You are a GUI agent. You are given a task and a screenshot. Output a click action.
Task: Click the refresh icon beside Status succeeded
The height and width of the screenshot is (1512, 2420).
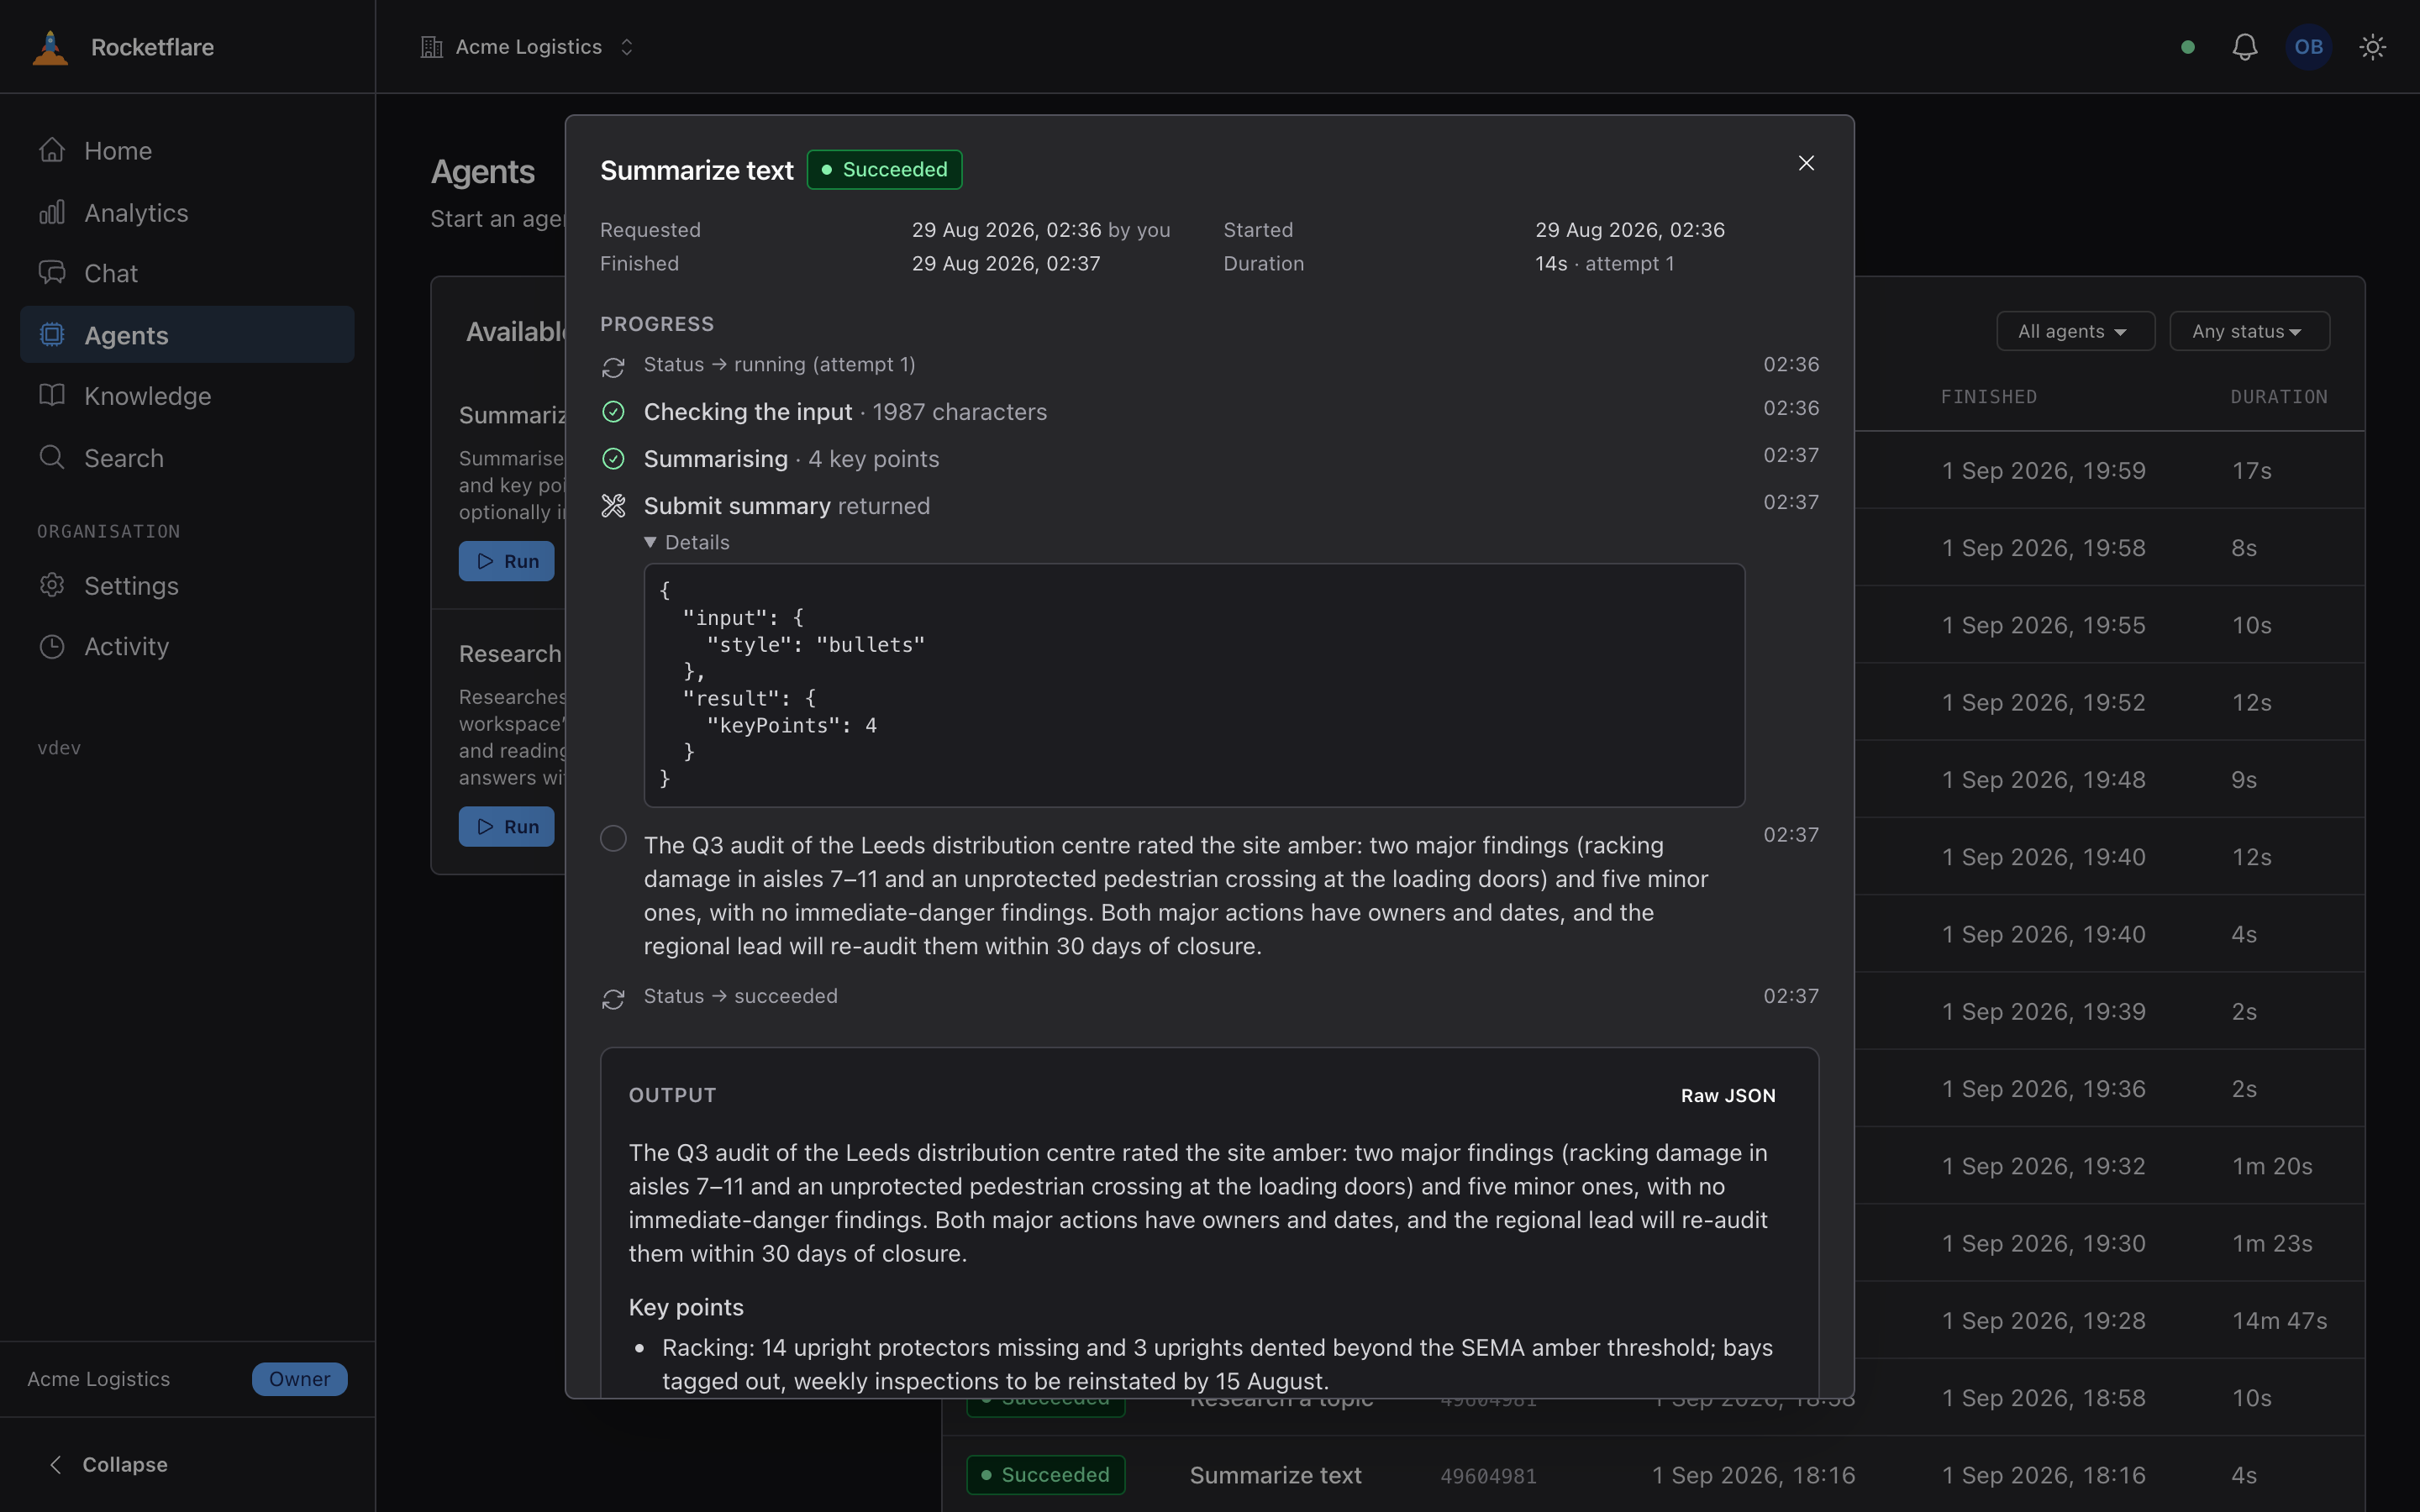click(613, 999)
